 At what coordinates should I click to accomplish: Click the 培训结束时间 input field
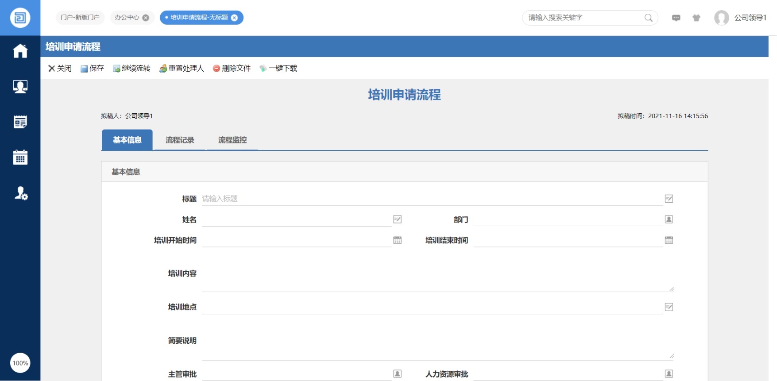[568, 240]
